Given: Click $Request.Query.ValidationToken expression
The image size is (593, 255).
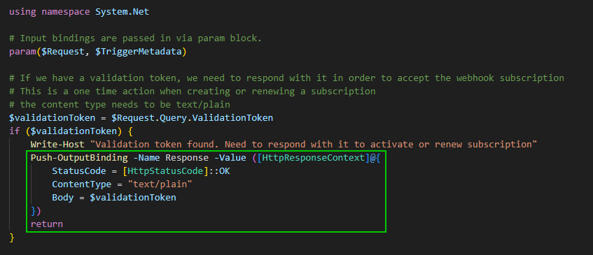Looking at the screenshot, I should coord(192,117).
